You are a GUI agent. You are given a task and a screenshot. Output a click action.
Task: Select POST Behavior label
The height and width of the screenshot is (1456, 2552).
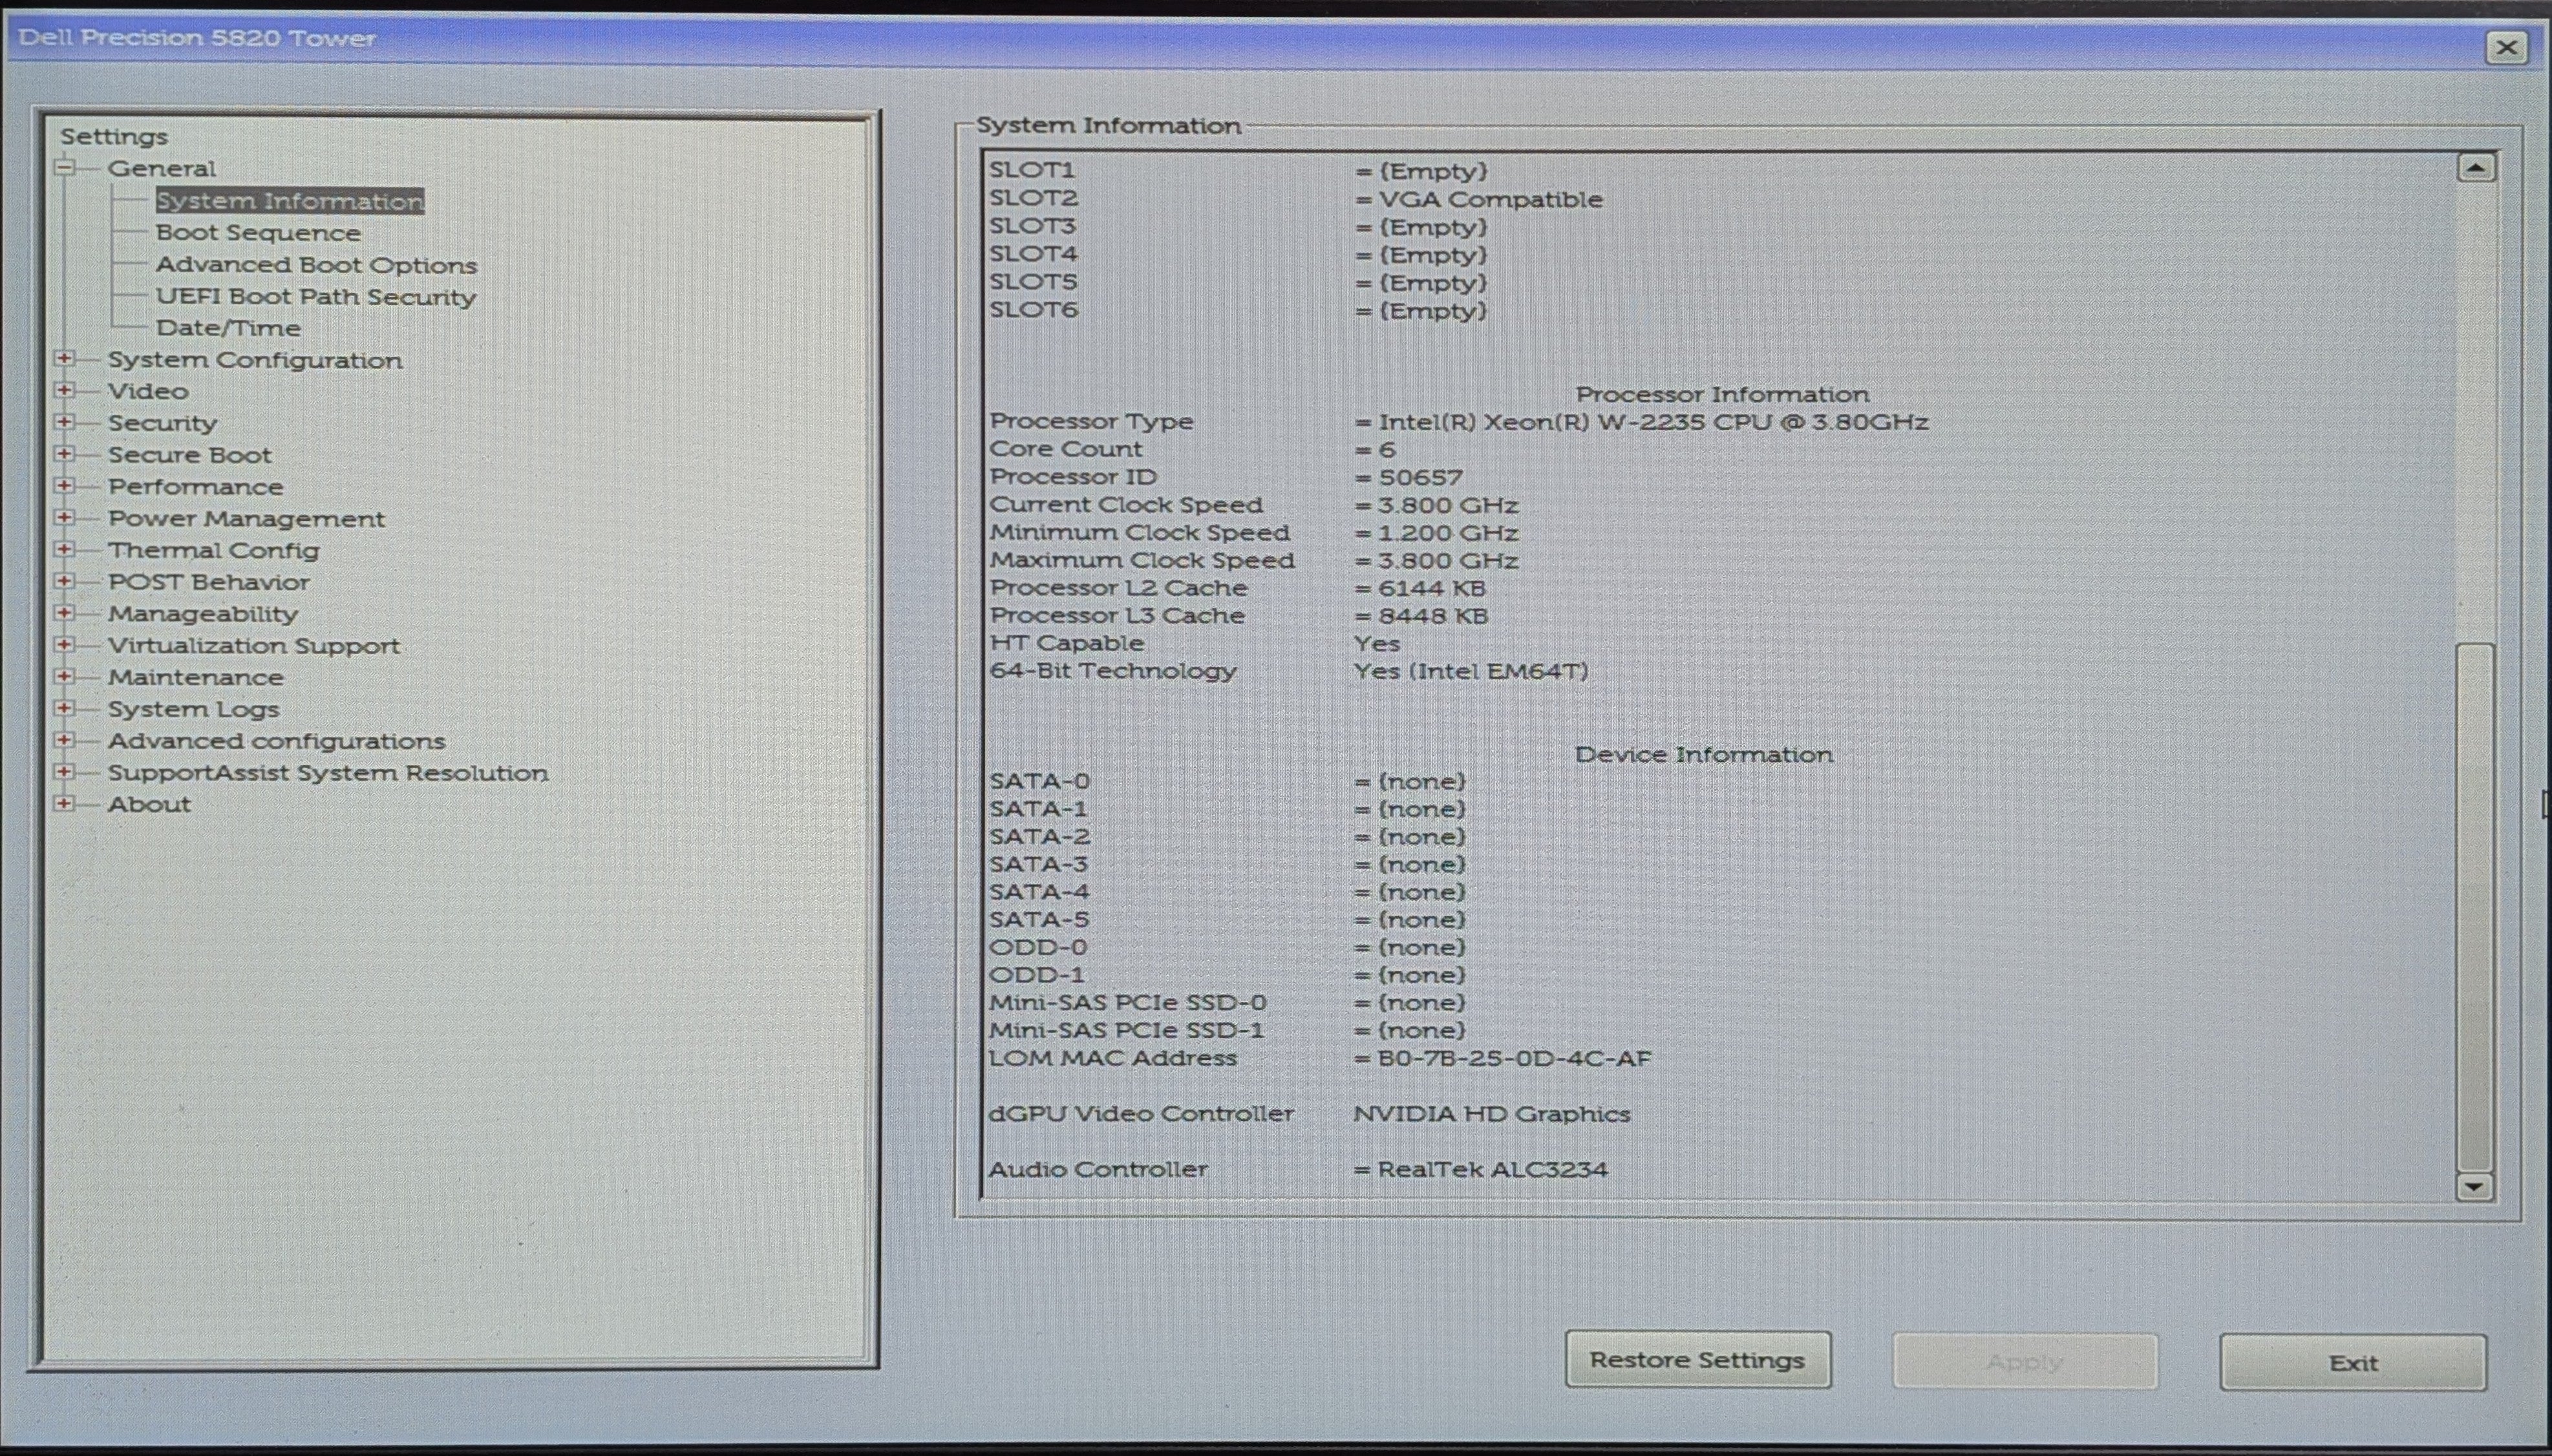[x=208, y=582]
